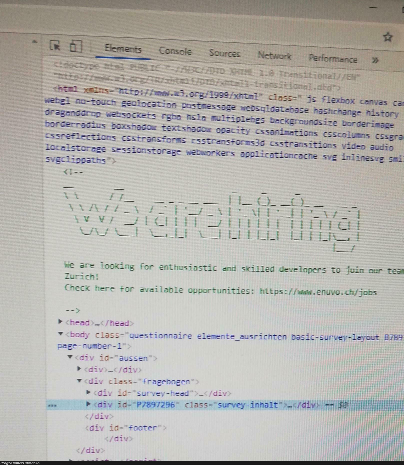The image size is (404, 465).
Task: Collapse the div id="aussen" node
Action: point(70,357)
